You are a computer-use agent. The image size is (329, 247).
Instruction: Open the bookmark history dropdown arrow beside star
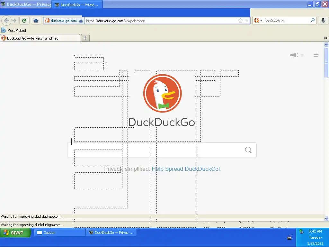coord(247,21)
